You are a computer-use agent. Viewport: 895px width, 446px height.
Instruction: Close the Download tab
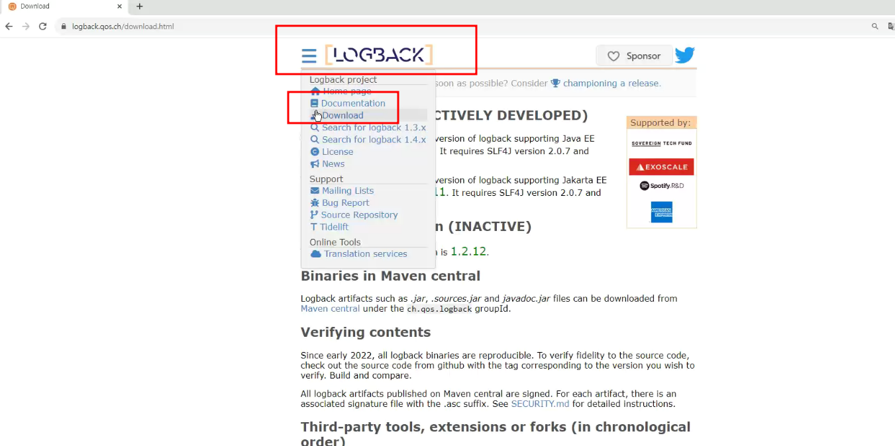[119, 7]
